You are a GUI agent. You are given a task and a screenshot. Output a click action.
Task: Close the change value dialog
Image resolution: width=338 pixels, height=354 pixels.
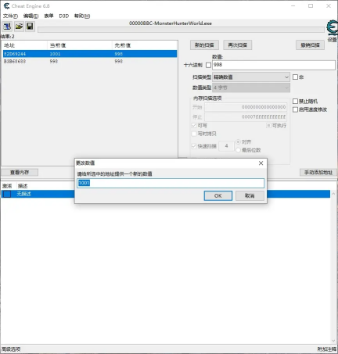pos(261,163)
